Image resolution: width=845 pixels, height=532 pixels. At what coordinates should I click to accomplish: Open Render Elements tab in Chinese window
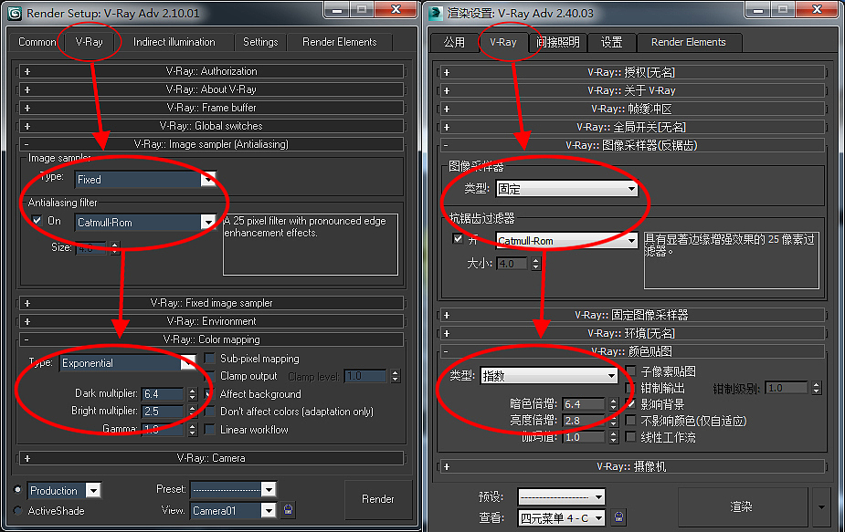click(688, 43)
